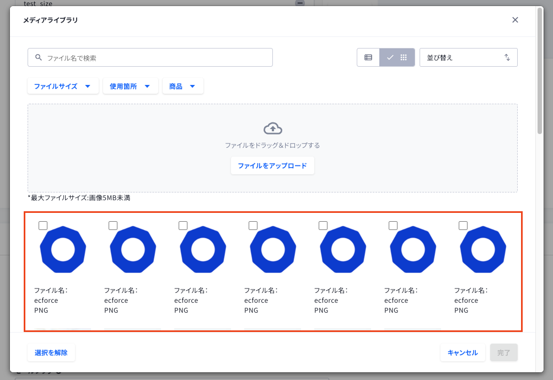Click the checkmark icon in view toggle
Image resolution: width=553 pixels, height=380 pixels.
click(390, 57)
